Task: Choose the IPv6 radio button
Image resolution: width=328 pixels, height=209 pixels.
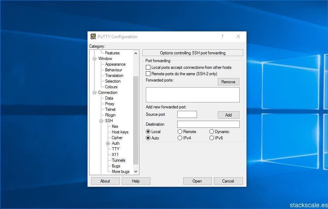Action: [x=211, y=138]
